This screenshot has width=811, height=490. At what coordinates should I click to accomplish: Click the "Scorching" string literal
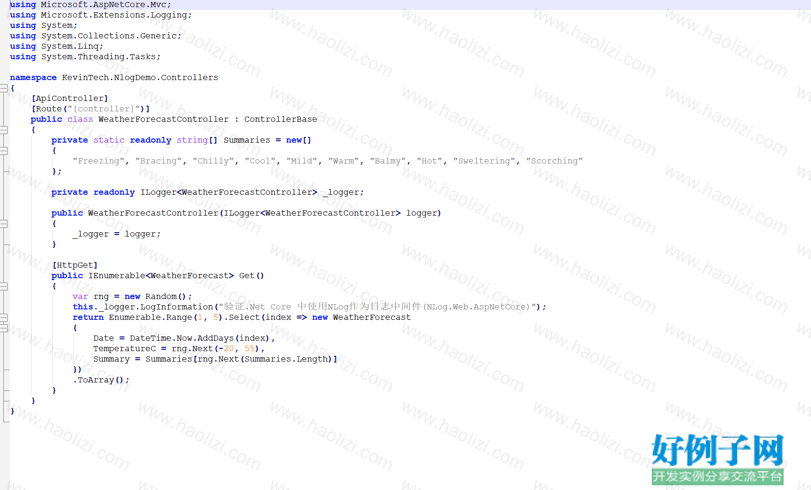(554, 161)
